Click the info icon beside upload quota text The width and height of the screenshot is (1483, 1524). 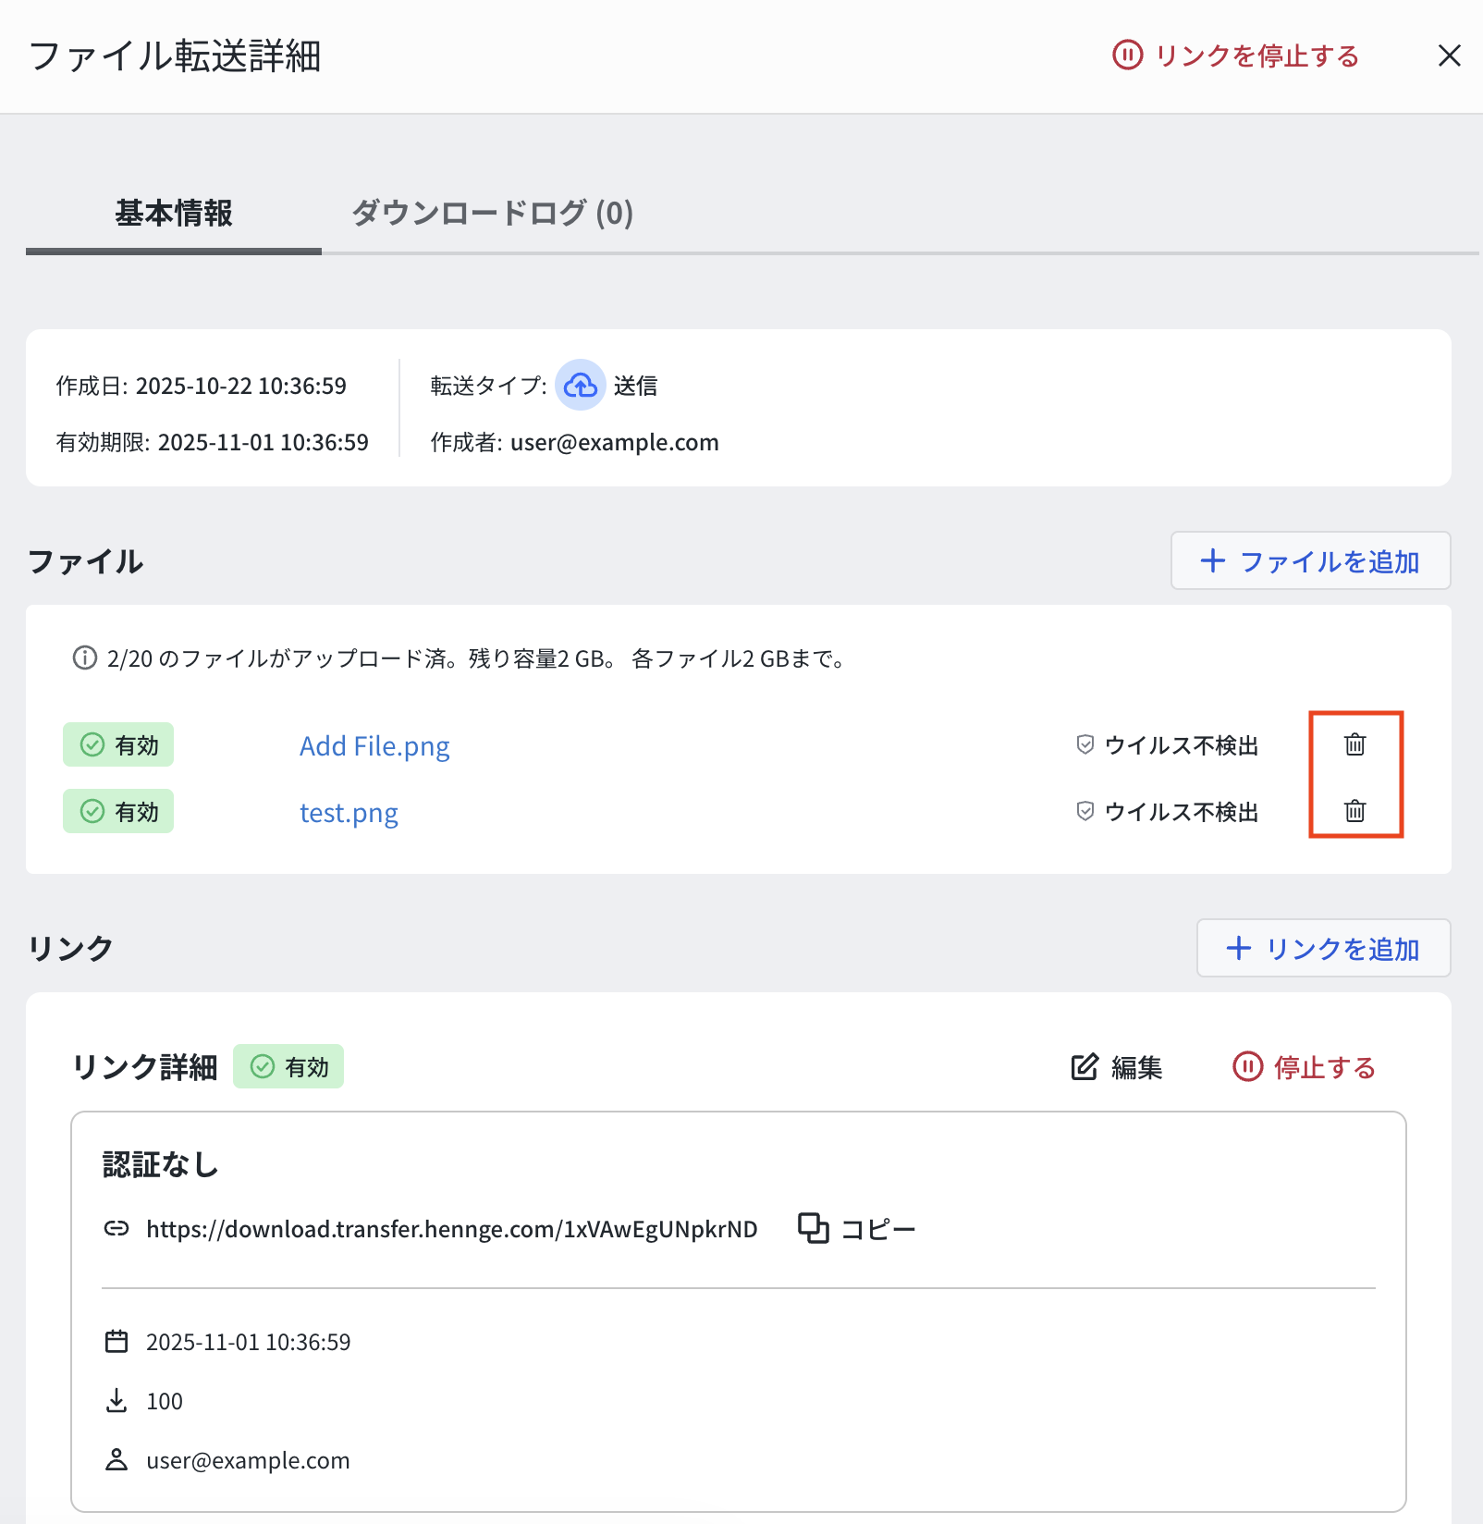(85, 658)
